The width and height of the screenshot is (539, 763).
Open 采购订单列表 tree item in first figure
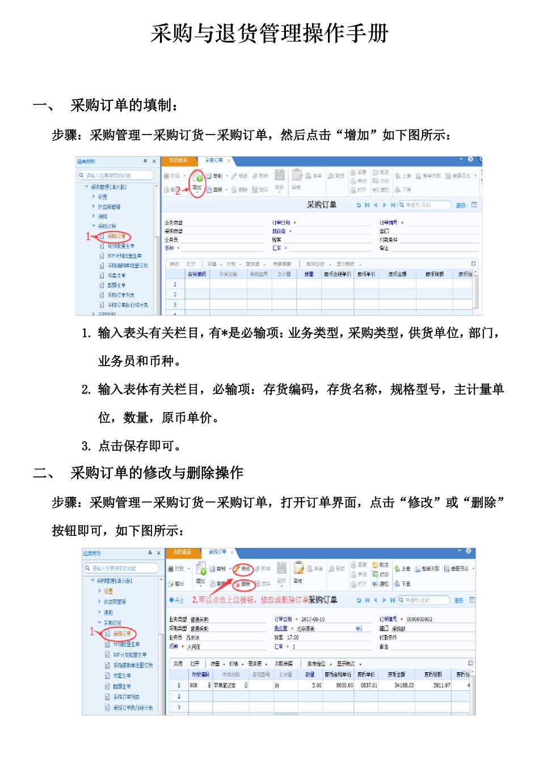tap(121, 295)
